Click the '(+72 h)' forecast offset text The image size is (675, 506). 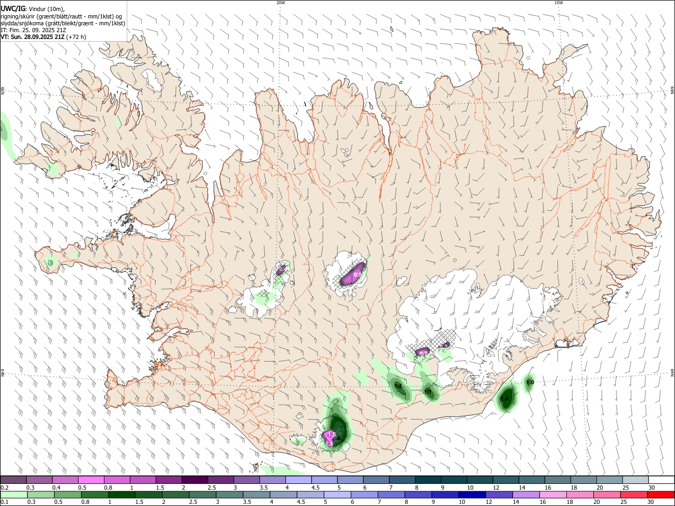tap(76, 37)
